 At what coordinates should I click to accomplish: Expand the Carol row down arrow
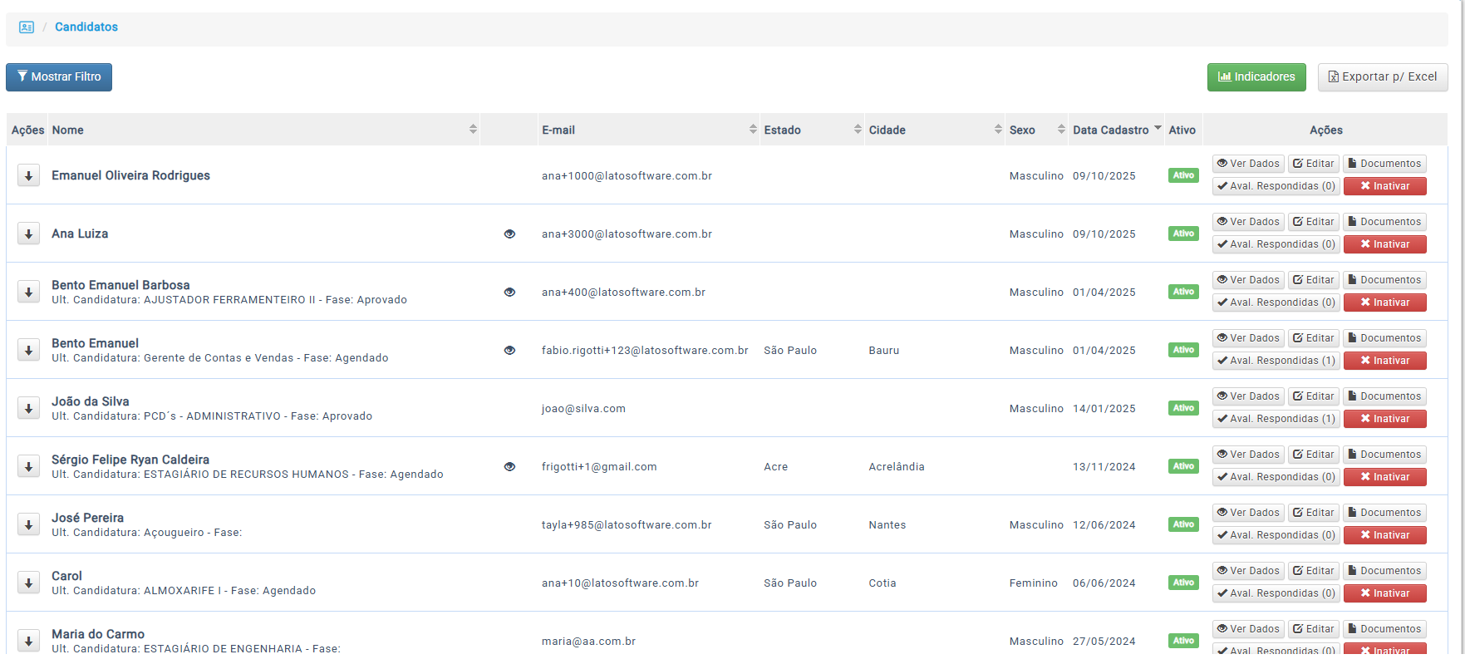(28, 583)
